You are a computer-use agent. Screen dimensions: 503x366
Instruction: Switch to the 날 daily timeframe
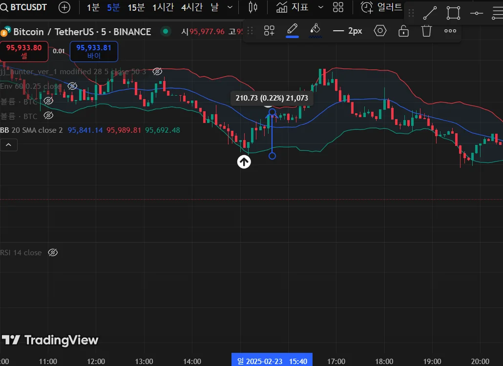[x=214, y=7]
